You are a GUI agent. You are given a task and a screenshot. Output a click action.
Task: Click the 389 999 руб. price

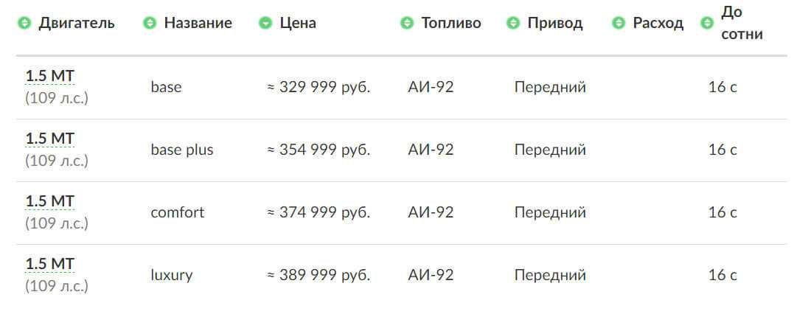point(319,275)
